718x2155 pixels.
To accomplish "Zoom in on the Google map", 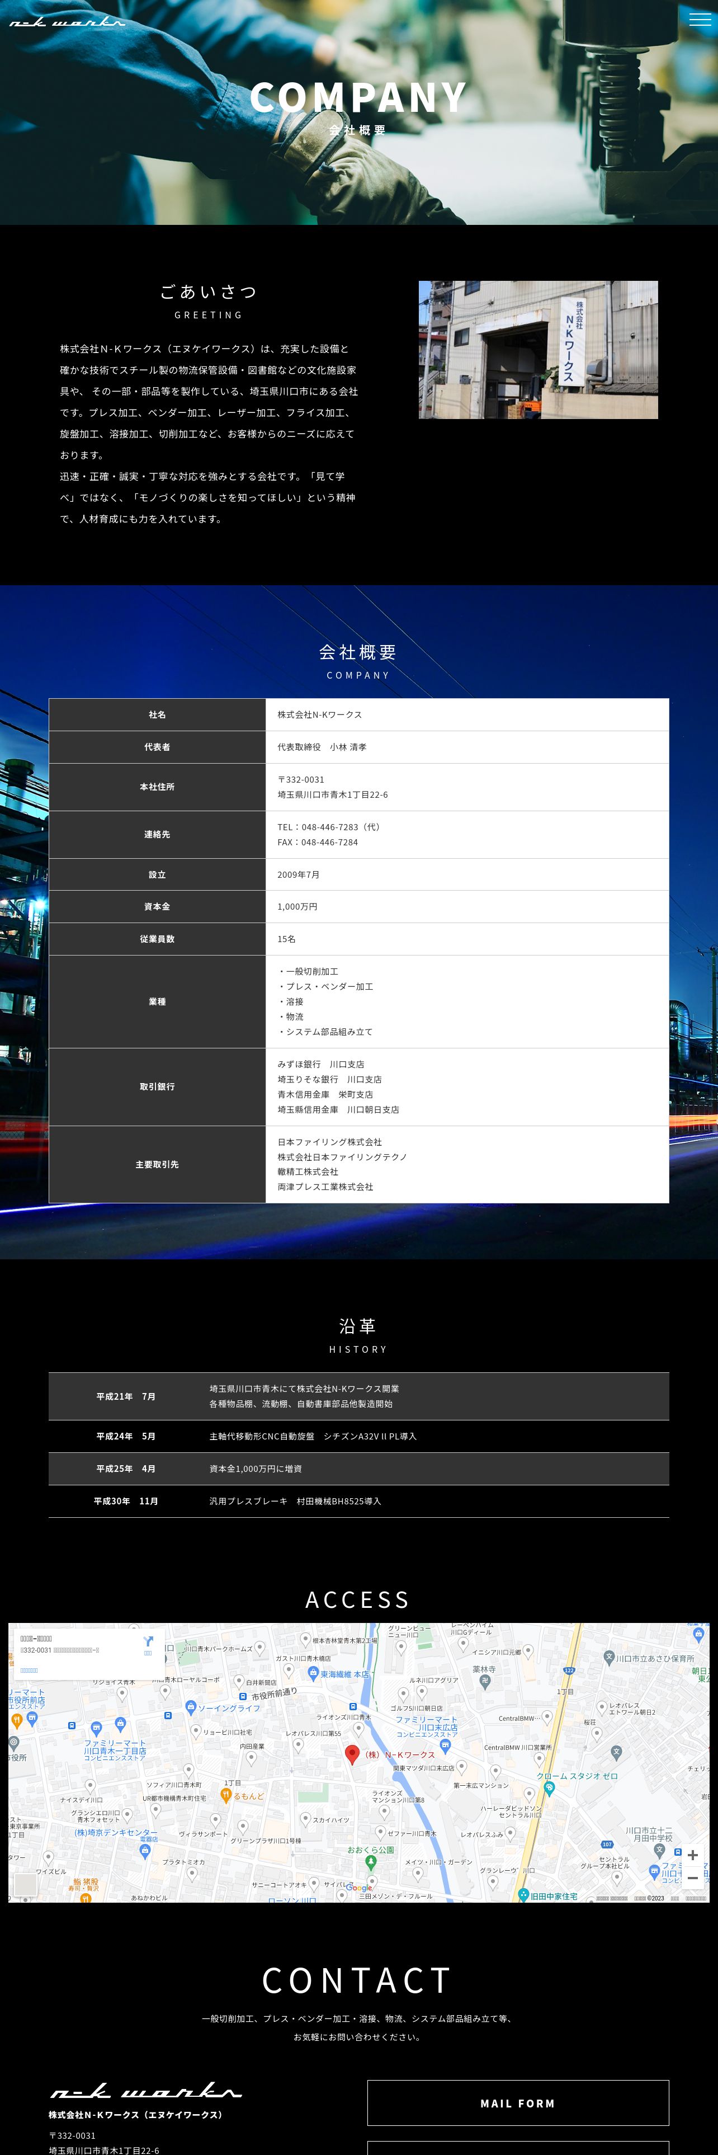I will [x=692, y=1855].
